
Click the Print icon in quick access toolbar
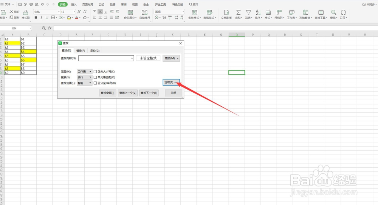(31, 4)
